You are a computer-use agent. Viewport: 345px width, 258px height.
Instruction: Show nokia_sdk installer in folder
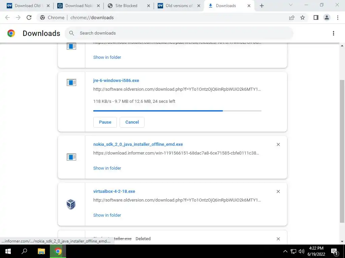[107, 168]
